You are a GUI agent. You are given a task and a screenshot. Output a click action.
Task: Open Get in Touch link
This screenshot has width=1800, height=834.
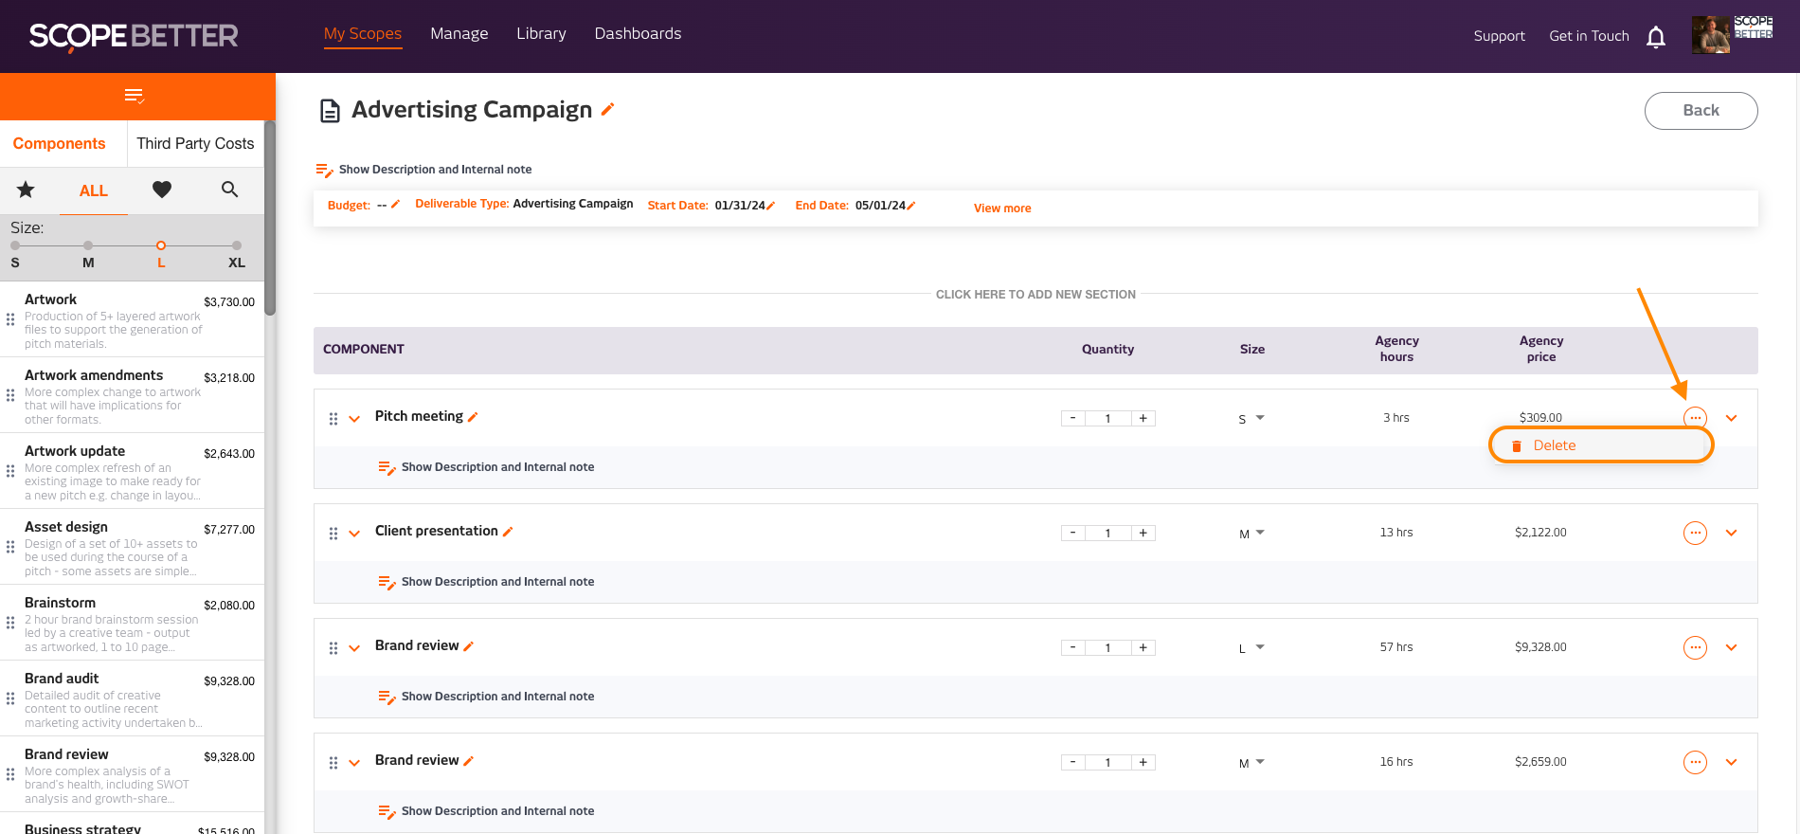coord(1589,36)
